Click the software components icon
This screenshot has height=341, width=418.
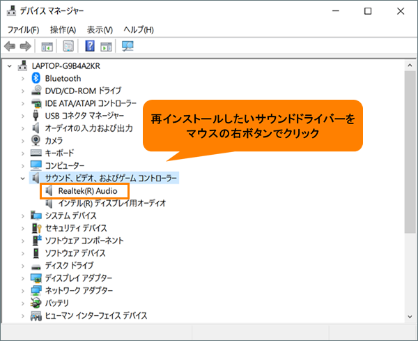click(37, 241)
